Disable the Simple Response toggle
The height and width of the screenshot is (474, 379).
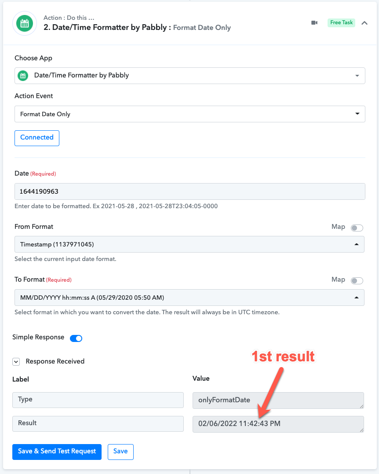(x=76, y=338)
